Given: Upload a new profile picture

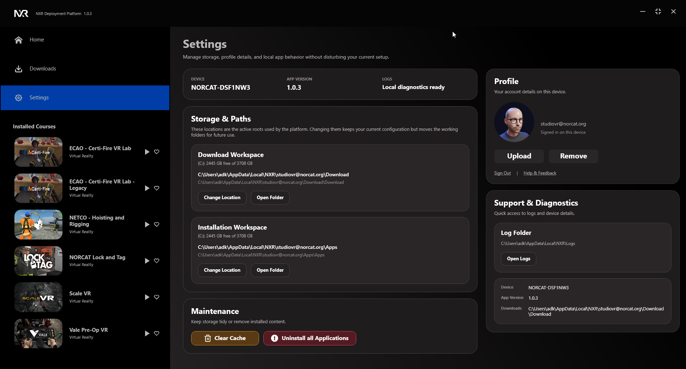Looking at the screenshot, I should tap(519, 156).
